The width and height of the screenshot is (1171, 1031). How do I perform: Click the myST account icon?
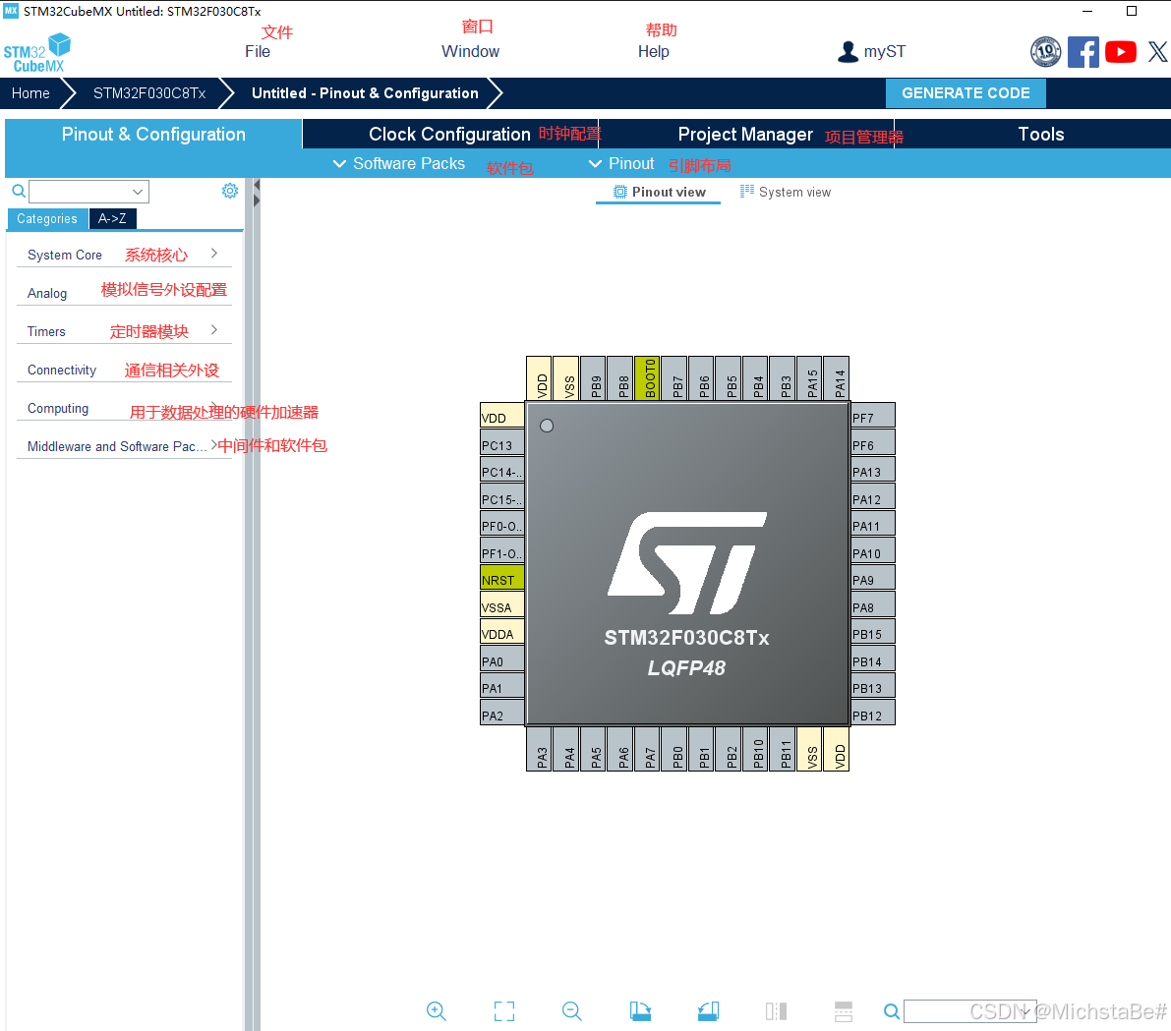pos(848,51)
